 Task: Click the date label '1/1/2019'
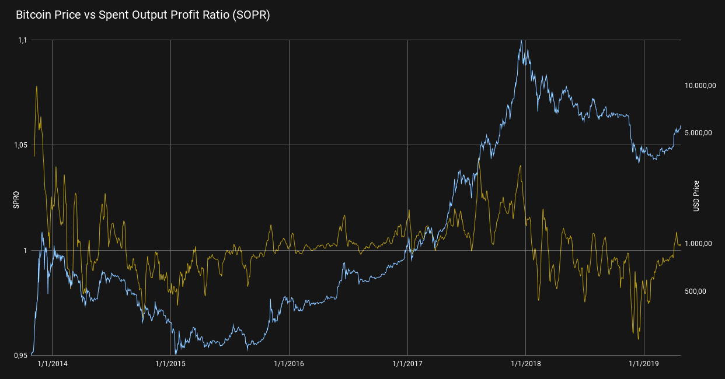pos(644,364)
